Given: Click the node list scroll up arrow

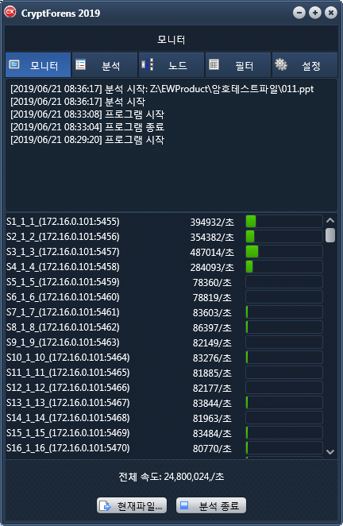Looking at the screenshot, I should [x=330, y=220].
